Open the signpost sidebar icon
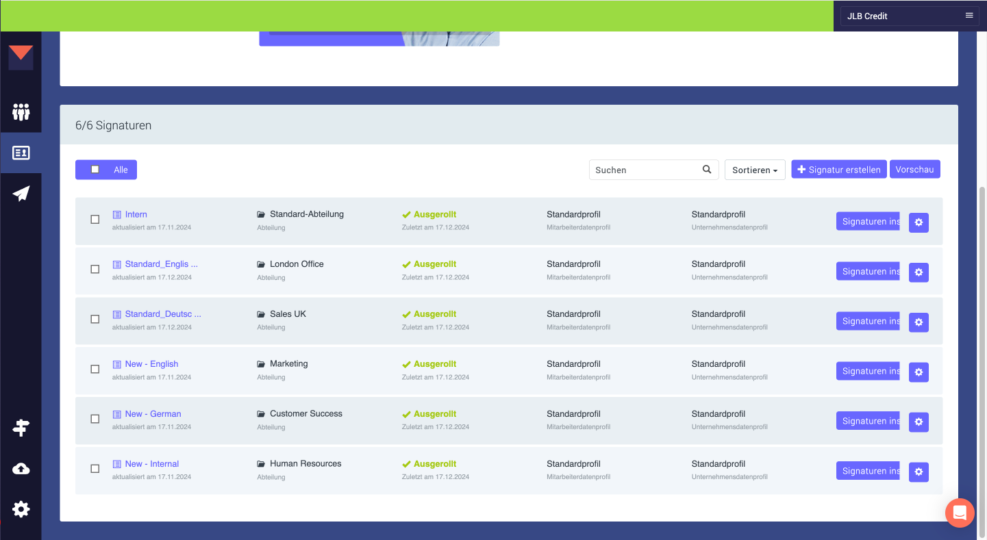 [x=21, y=428]
